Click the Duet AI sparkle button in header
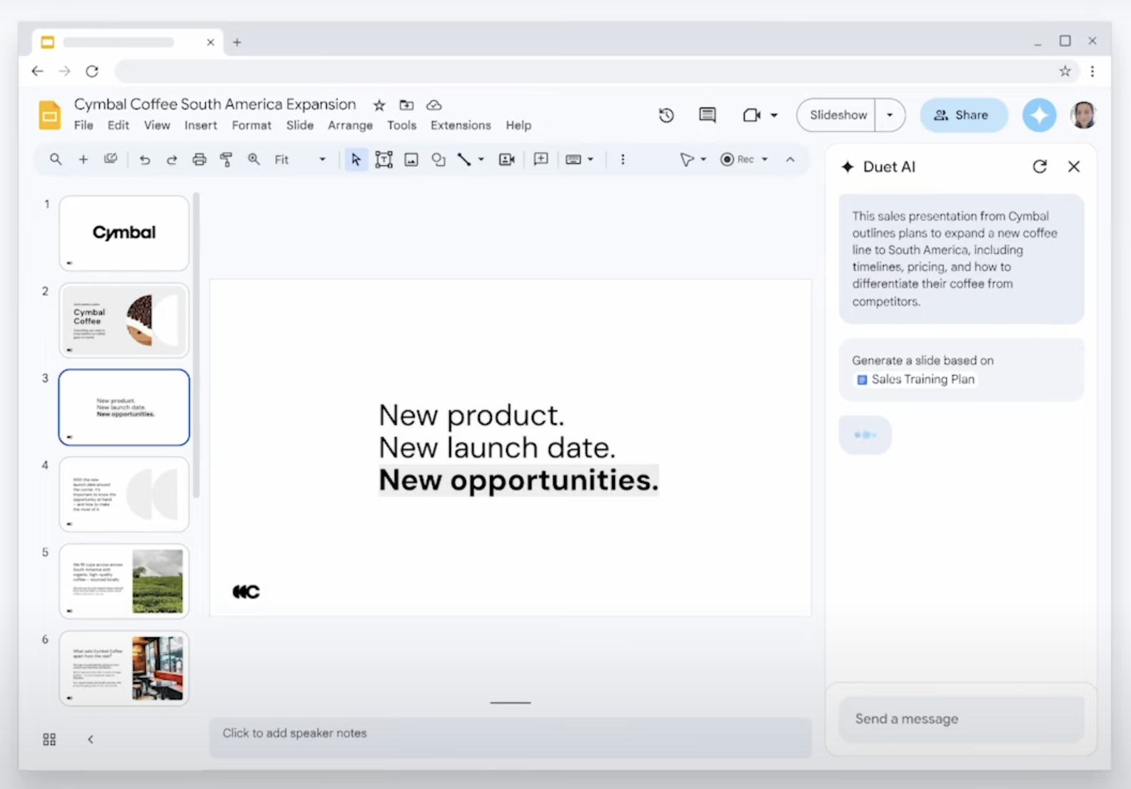 (x=1040, y=115)
